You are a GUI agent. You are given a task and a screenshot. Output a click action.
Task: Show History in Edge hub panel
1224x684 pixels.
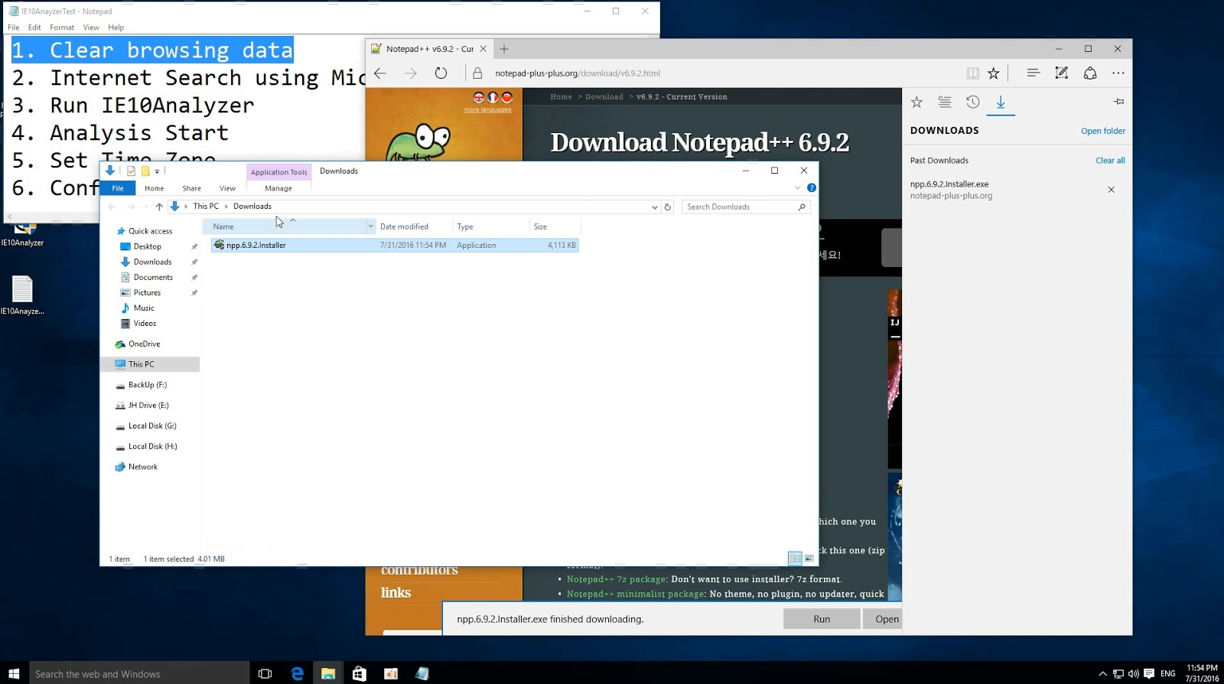pyautogui.click(x=972, y=102)
